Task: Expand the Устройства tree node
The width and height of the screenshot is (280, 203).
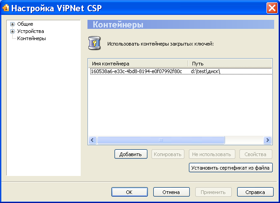Action: pos(12,31)
